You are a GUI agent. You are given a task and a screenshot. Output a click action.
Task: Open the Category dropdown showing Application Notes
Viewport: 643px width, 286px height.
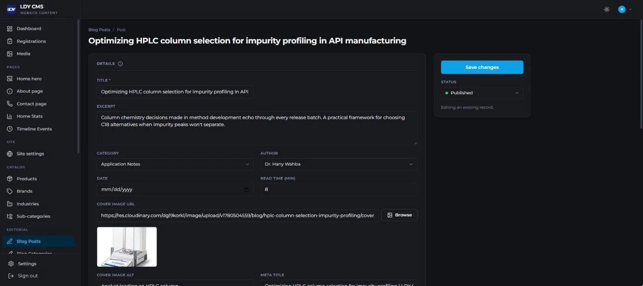click(x=175, y=164)
